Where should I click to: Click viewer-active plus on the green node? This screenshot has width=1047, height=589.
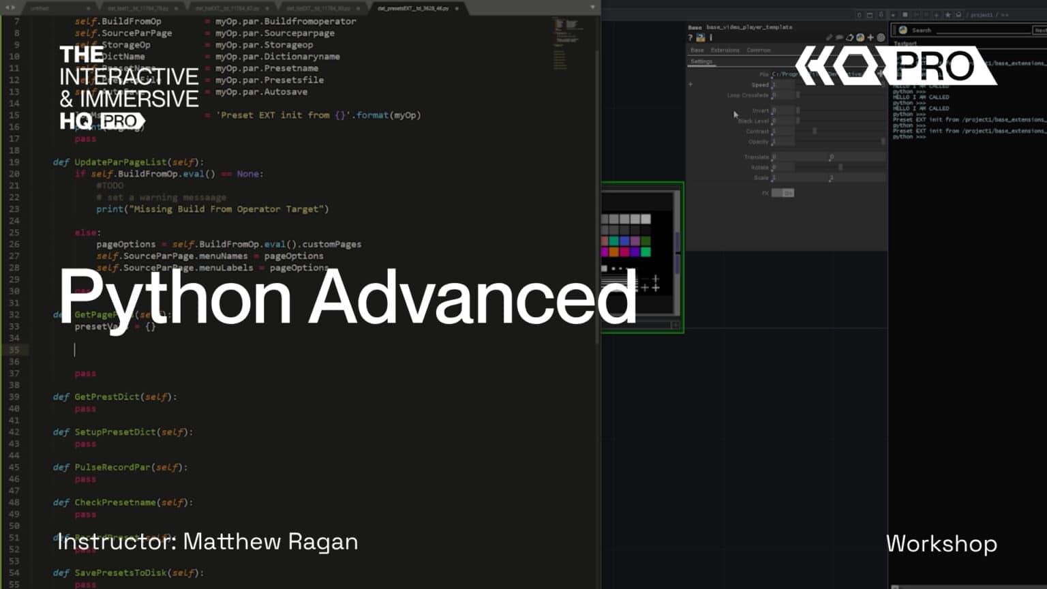point(676,324)
